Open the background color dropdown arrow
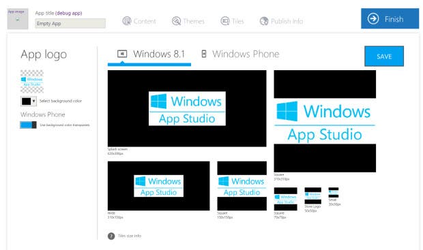423x250 pixels. coord(33,101)
